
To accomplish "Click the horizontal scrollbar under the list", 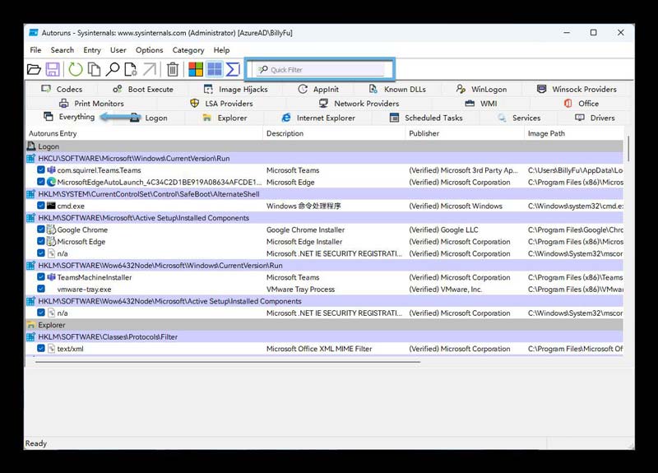I will coord(228,361).
